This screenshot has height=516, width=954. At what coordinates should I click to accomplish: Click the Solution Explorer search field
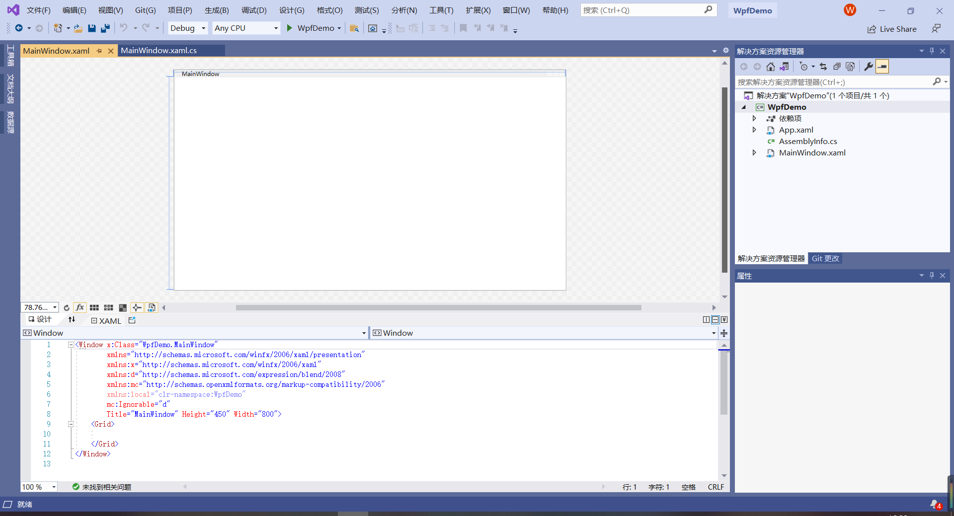pyautogui.click(x=834, y=82)
